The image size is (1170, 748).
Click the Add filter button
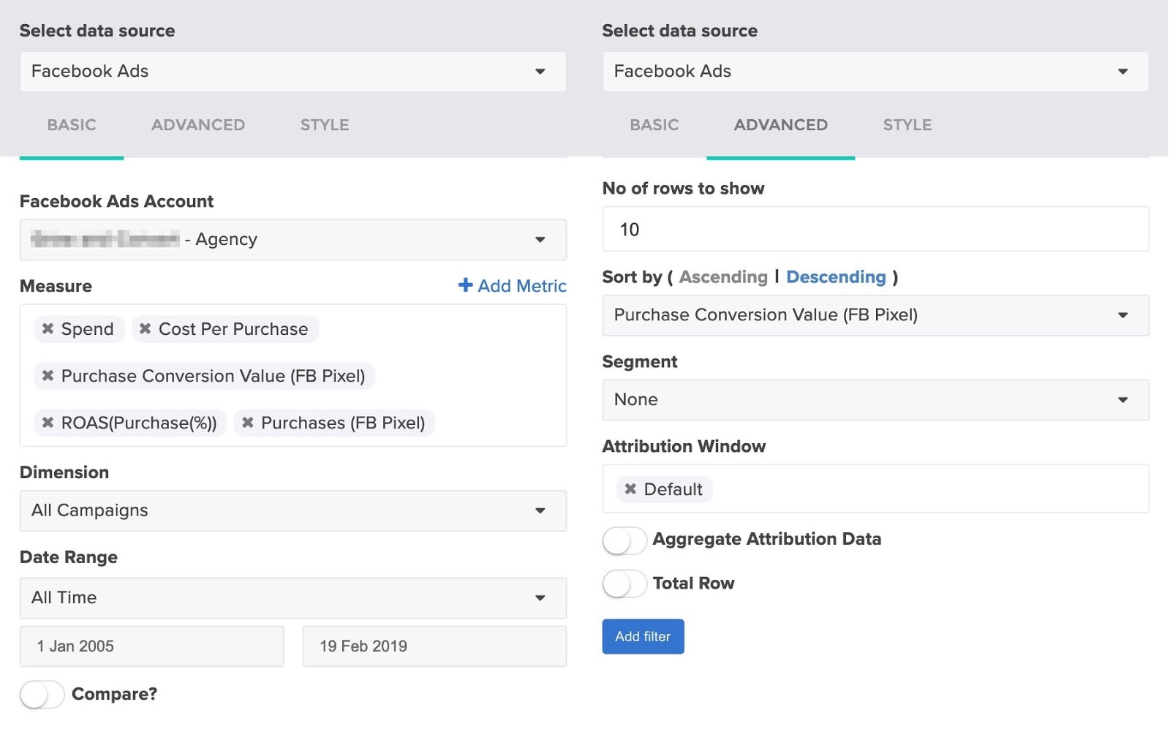[x=643, y=636]
